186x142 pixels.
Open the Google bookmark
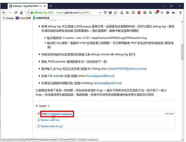click(8, 18)
